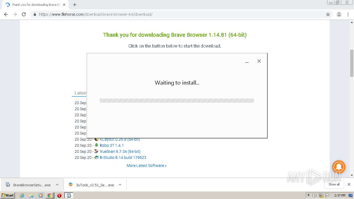Follow the More Latest Software link
The image size is (354, 199).
tap(147, 166)
